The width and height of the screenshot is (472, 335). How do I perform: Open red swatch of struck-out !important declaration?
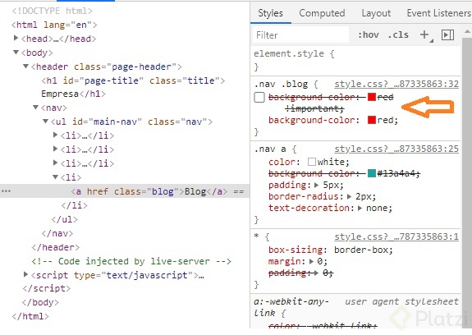[372, 97]
